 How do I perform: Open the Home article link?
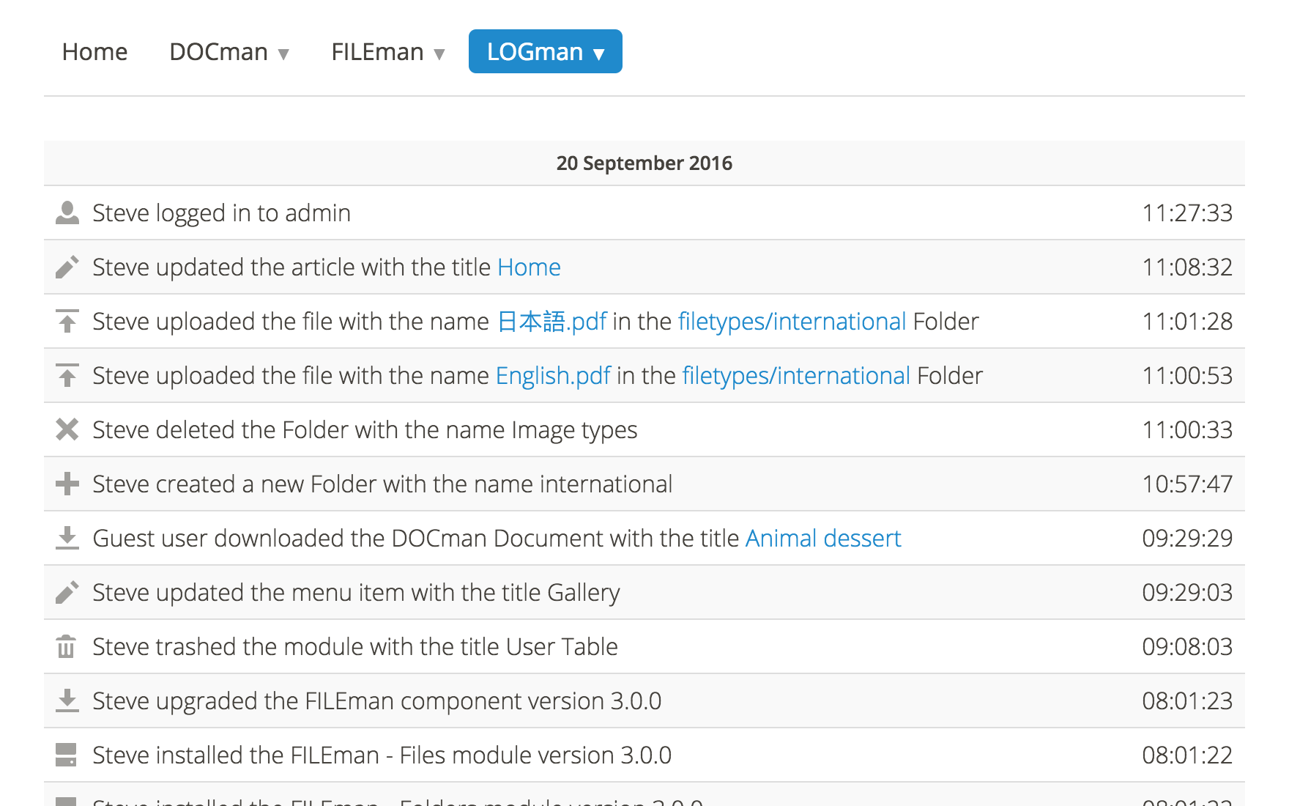click(x=529, y=267)
